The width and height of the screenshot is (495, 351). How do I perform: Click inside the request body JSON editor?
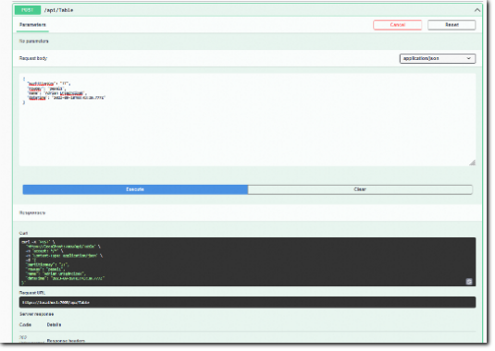(x=247, y=120)
